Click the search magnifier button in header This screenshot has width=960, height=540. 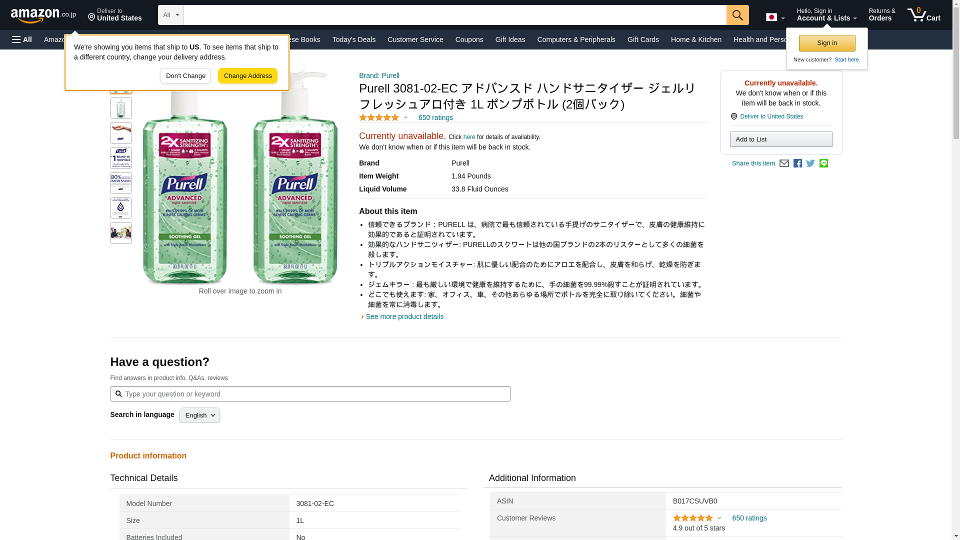click(x=737, y=15)
